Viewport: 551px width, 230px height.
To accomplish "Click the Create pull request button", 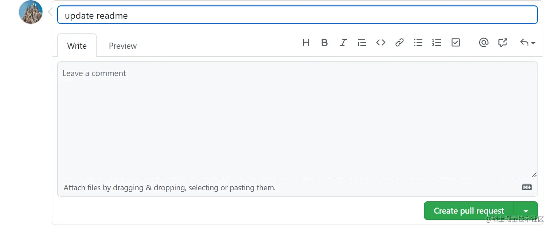I will [x=469, y=211].
